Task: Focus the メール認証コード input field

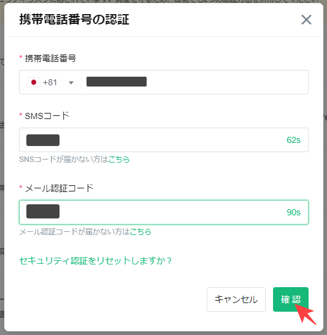Action: tap(164, 212)
